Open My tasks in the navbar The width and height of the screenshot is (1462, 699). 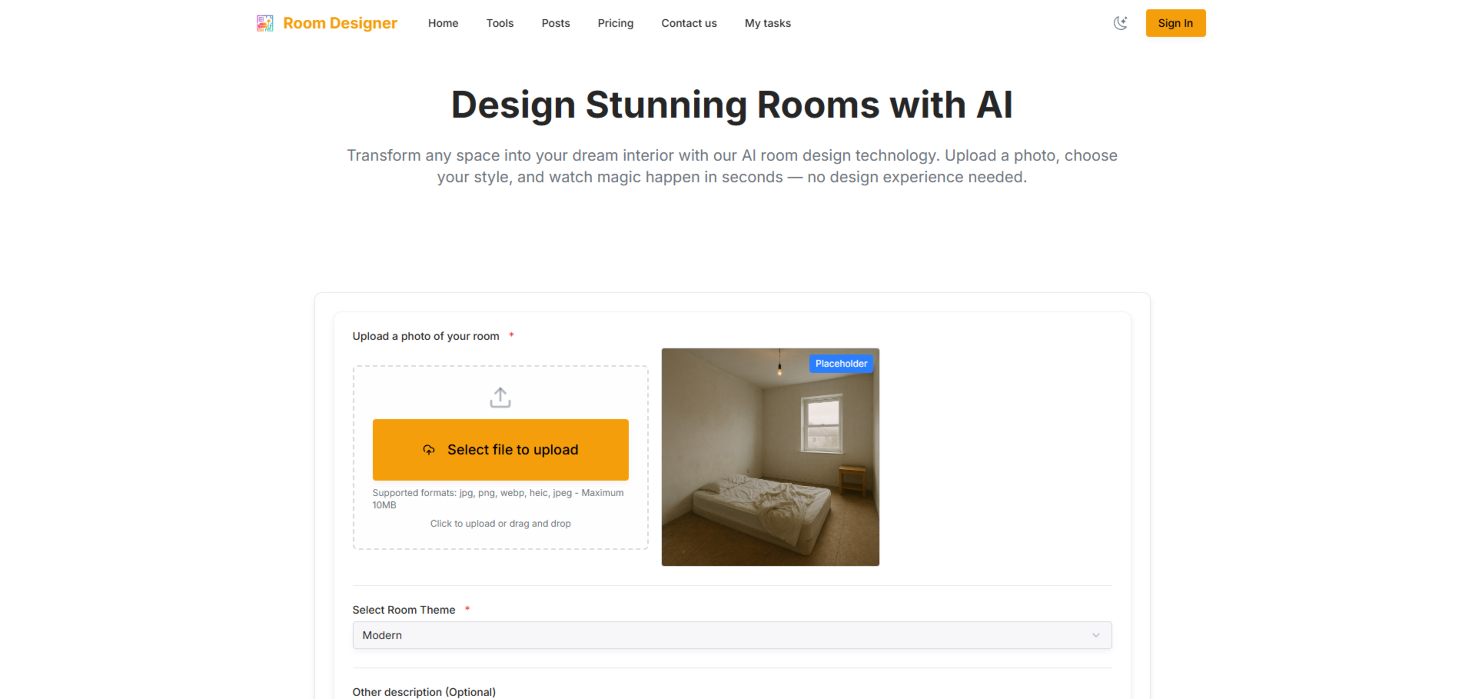767,23
